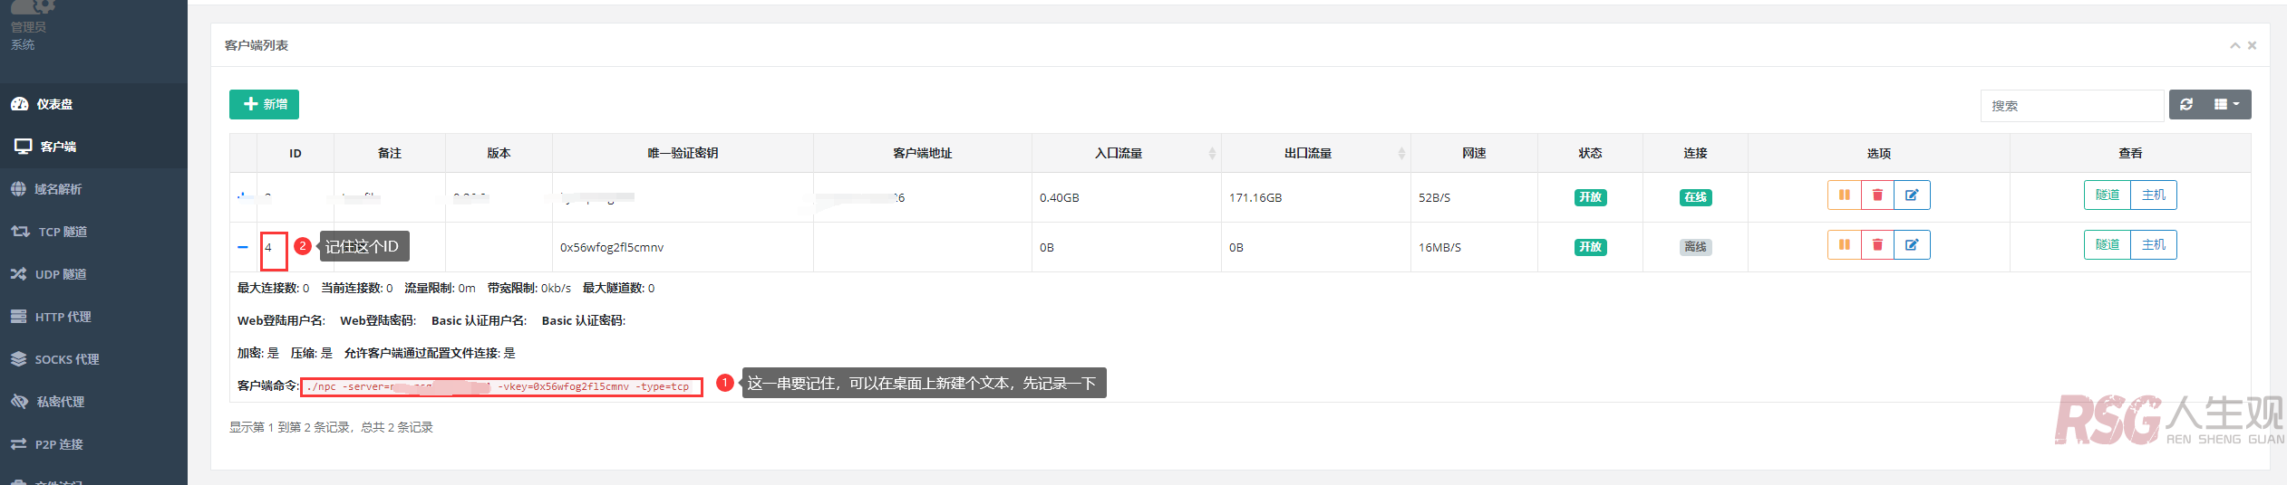Screen dimensions: 2287x485
Task: View 主机 for the offline client
Action: [2153, 244]
